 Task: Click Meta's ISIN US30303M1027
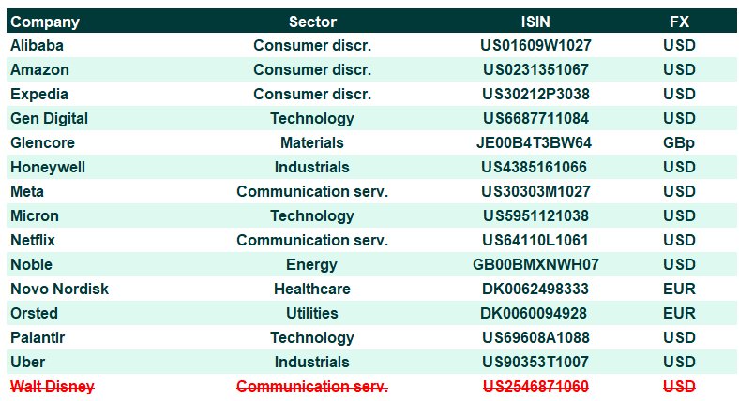point(535,191)
